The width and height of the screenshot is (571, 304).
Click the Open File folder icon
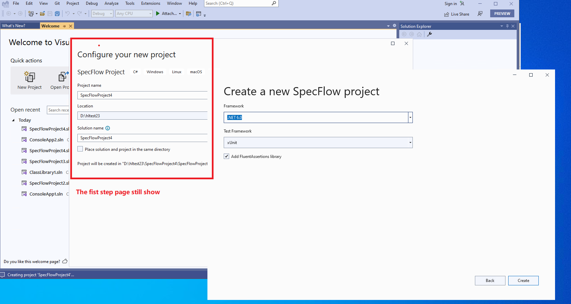(x=42, y=14)
